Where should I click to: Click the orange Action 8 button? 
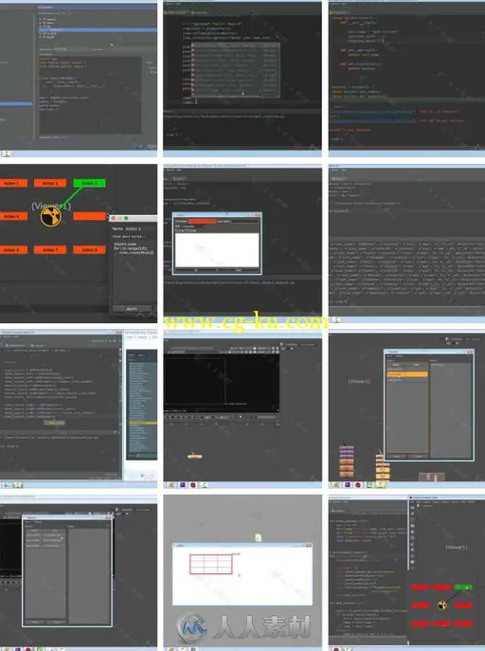pos(89,249)
